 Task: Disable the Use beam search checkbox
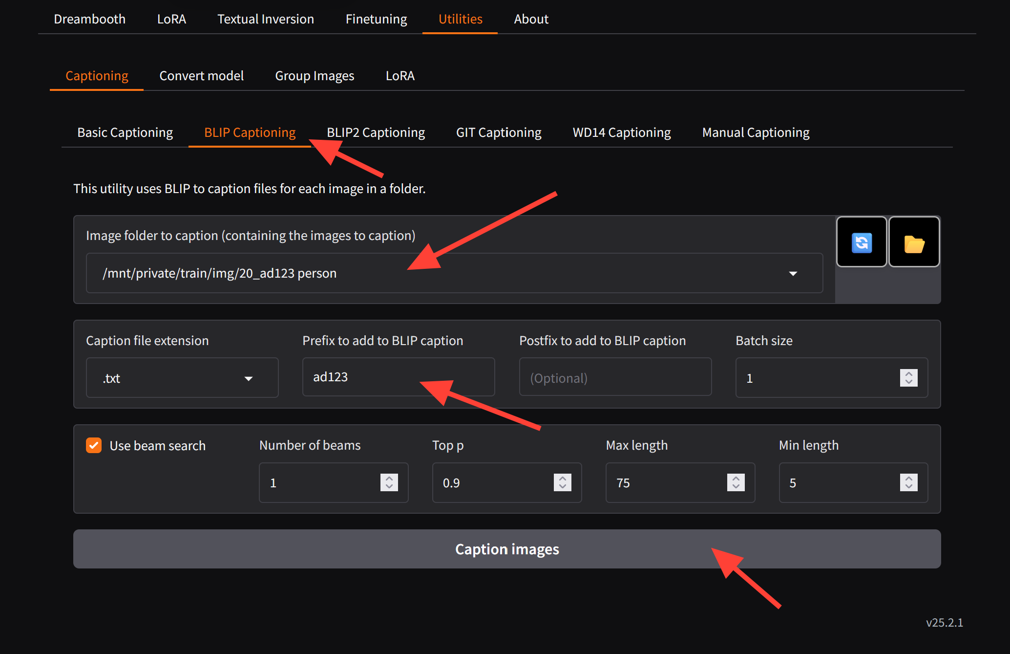[94, 445]
